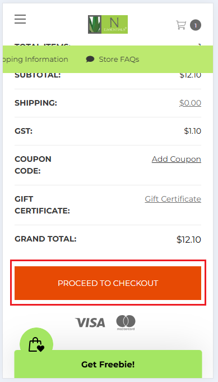Open the Store FAQs link
This screenshot has width=218, height=382.
(x=119, y=59)
